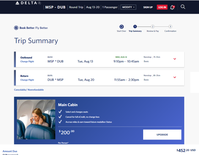The width and height of the screenshot is (199, 155).
Task: Open notifications bell icon
Action: tap(172, 7)
